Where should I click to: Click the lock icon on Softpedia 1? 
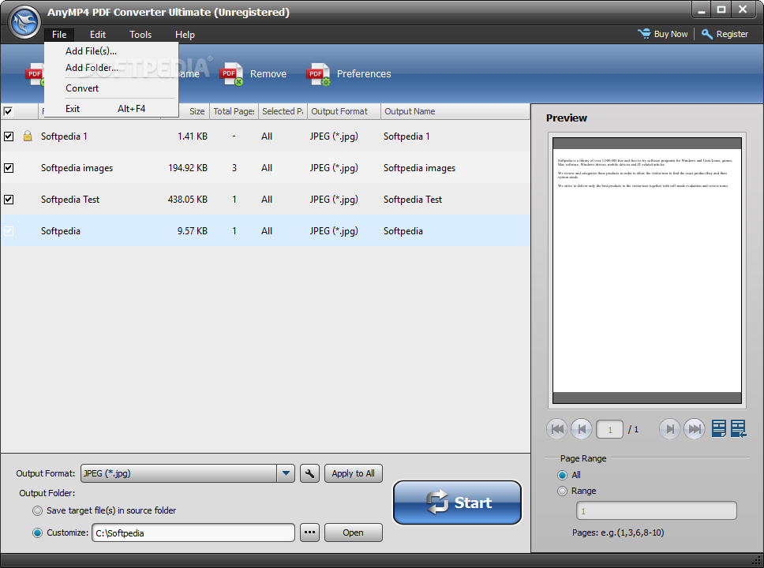[x=28, y=136]
